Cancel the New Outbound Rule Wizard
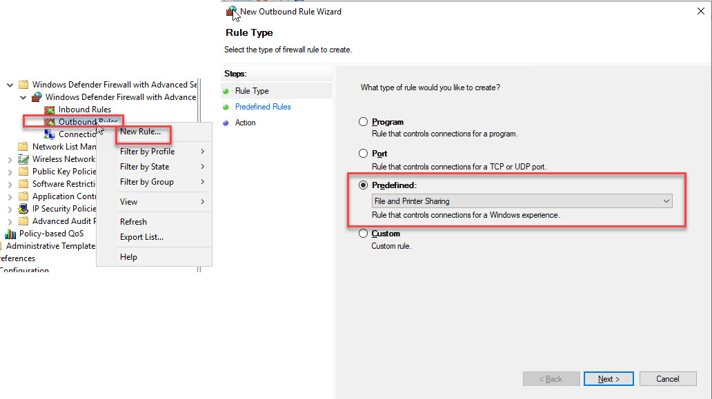712x399 pixels. point(667,379)
